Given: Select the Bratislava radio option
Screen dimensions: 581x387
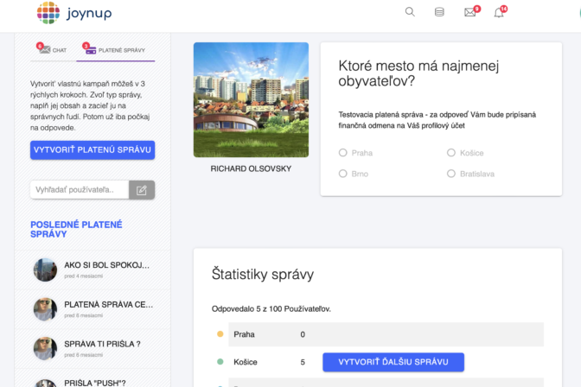Looking at the screenshot, I should [451, 174].
